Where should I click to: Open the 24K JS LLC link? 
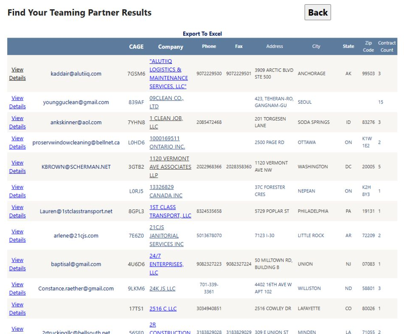tap(162, 288)
